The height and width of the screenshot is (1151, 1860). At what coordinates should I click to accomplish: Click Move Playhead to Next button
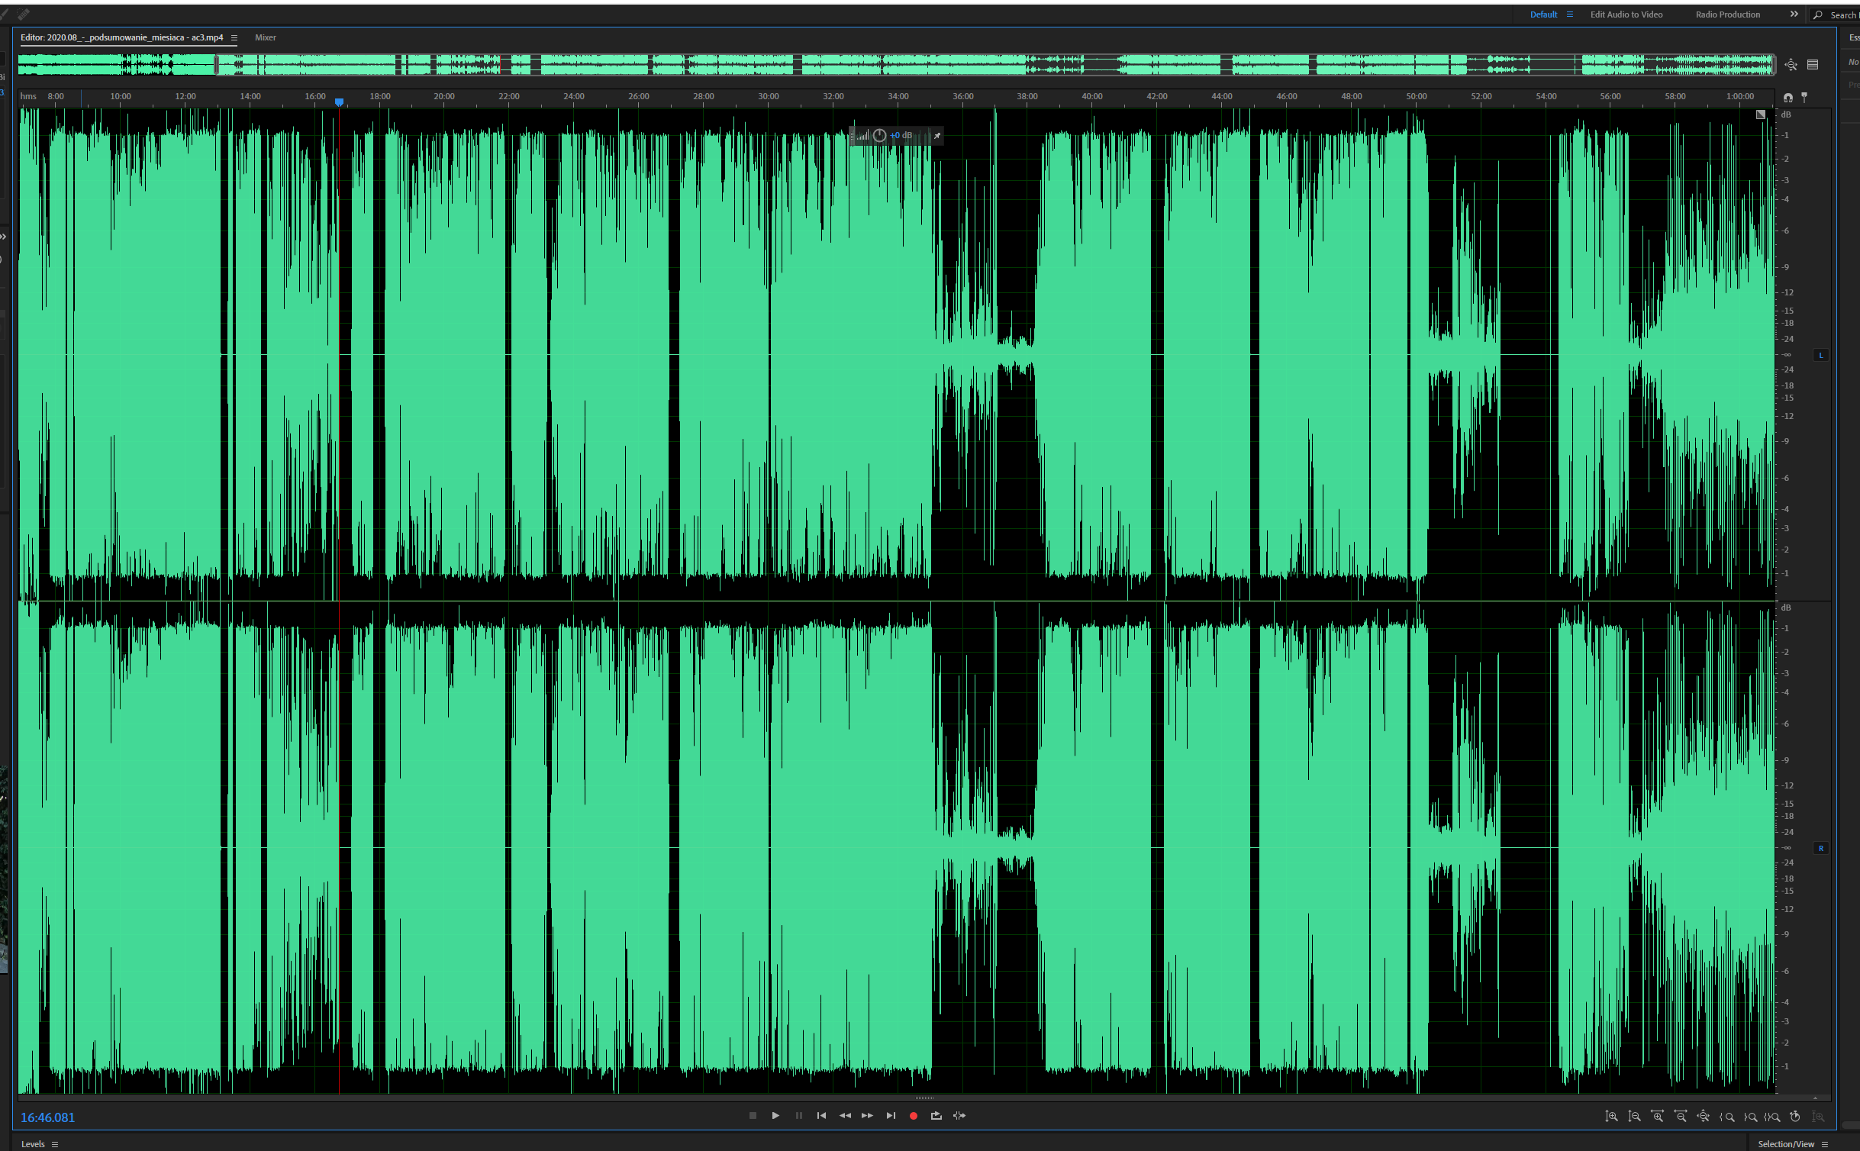[x=891, y=1116]
